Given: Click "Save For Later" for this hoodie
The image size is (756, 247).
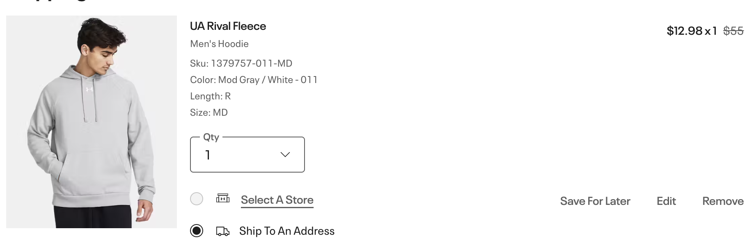Looking at the screenshot, I should click(x=595, y=201).
